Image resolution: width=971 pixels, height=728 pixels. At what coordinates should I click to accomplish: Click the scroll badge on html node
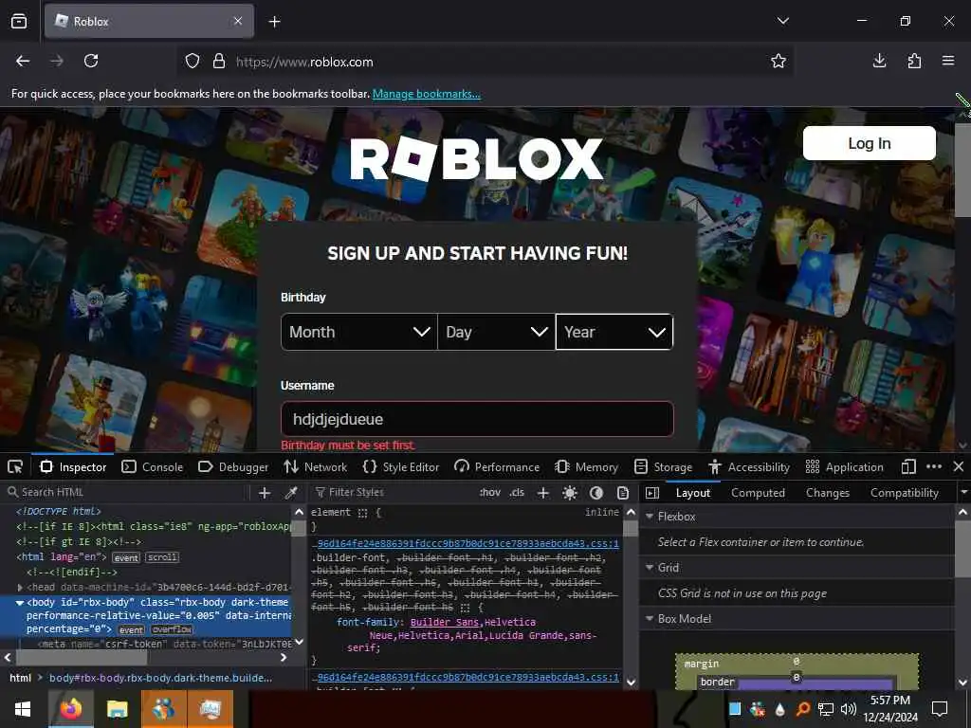pyautogui.click(x=161, y=557)
